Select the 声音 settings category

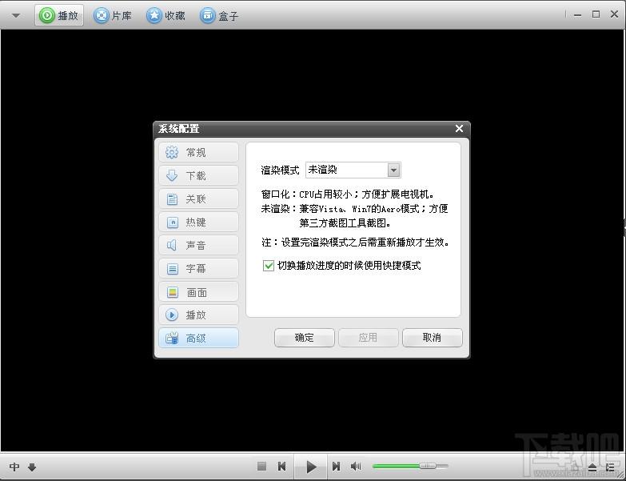pos(198,245)
